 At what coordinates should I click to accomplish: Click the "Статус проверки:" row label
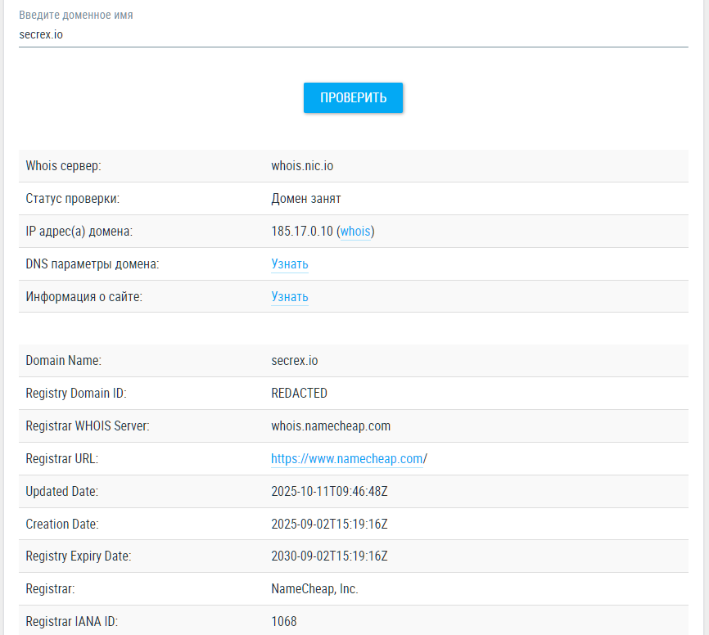pos(73,199)
